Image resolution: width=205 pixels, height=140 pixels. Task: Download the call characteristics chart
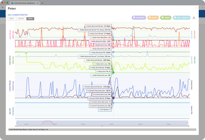194,18
